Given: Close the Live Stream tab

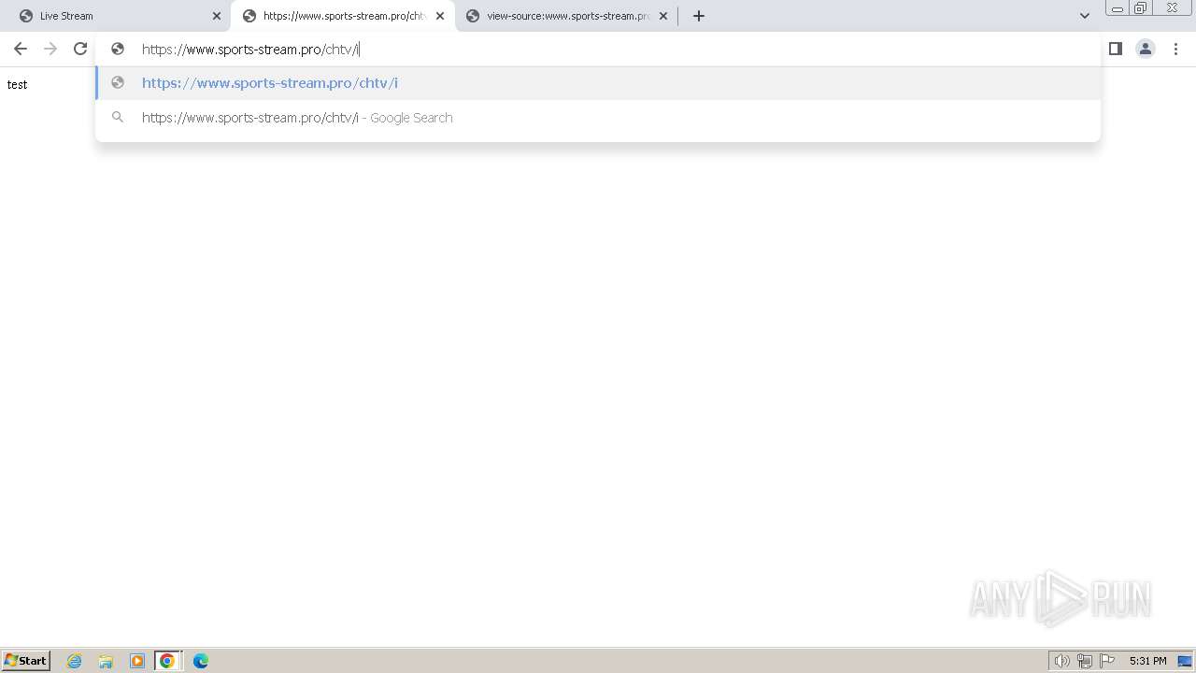Looking at the screenshot, I should (x=217, y=16).
